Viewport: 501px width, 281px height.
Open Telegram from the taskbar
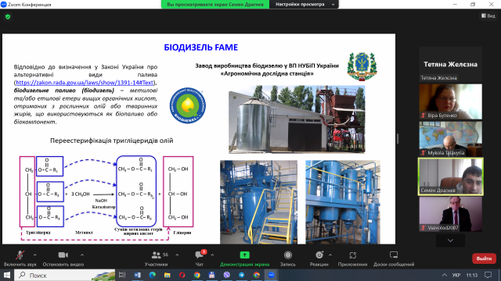click(242, 275)
